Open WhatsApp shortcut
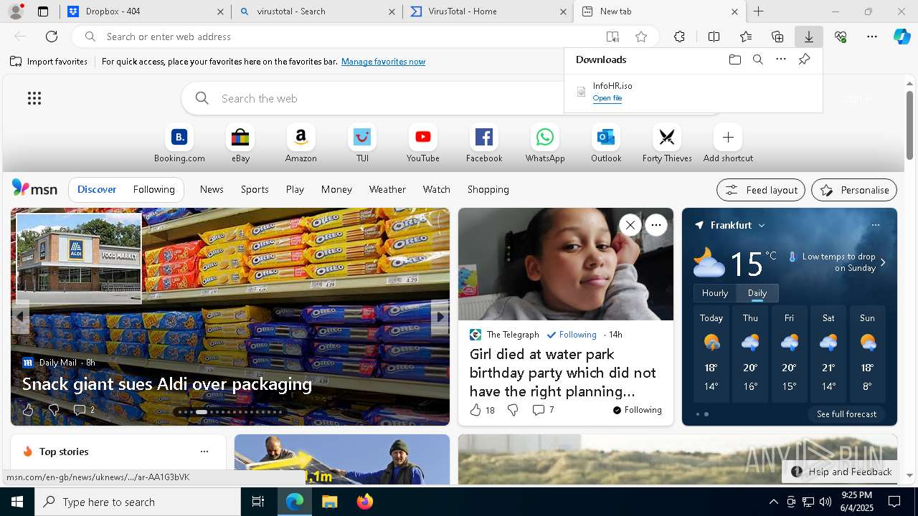This screenshot has width=918, height=516. pos(545,143)
